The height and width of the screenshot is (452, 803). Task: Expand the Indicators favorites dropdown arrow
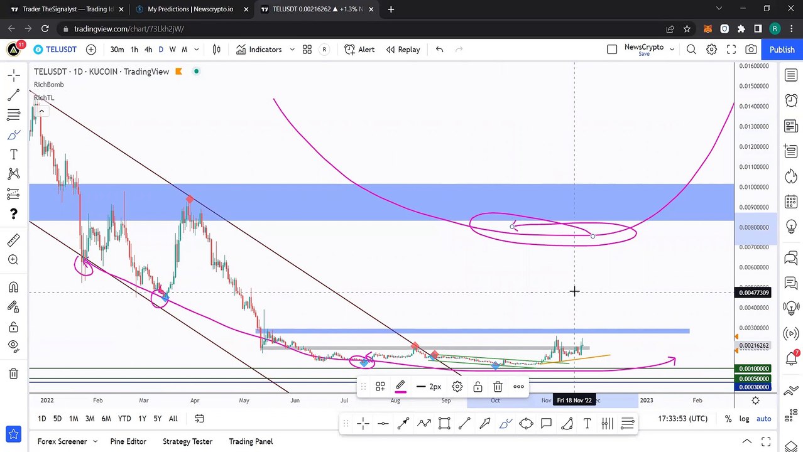(292, 50)
